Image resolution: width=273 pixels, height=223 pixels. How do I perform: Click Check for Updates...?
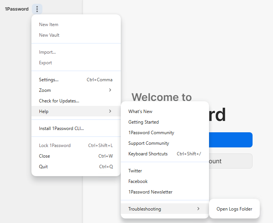(76, 101)
